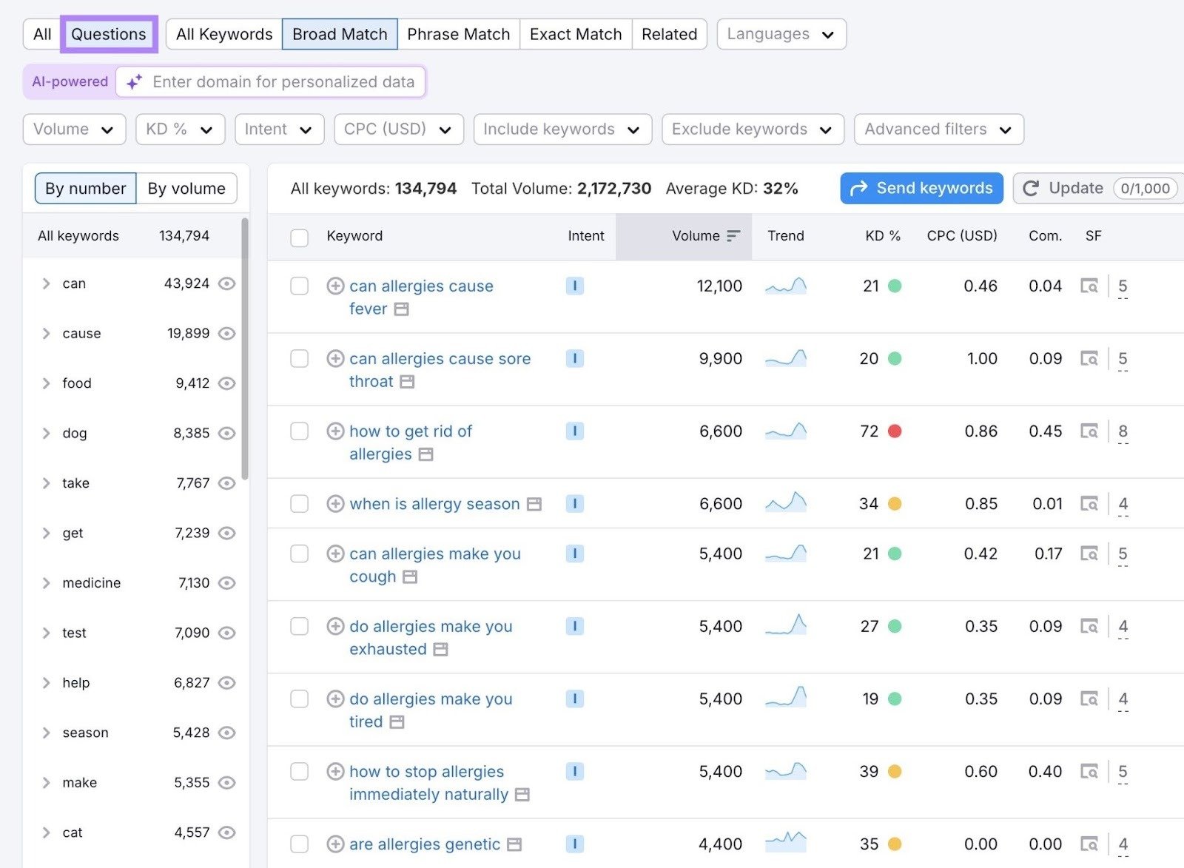Check the select-all keywords checkbox
The height and width of the screenshot is (868, 1184).
pos(299,238)
